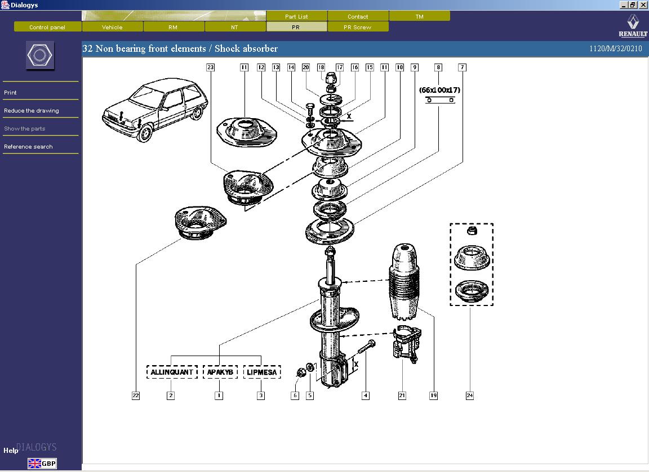This screenshot has height=472, width=649.
Task: Switch to the Vehicle tab
Action: (112, 27)
